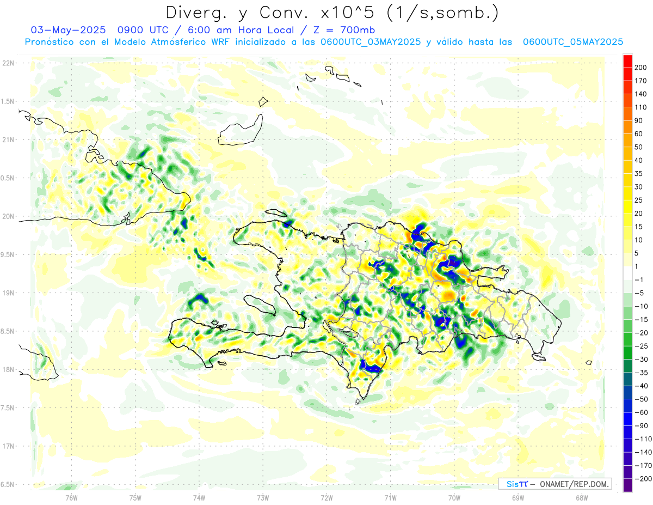This screenshot has height=505, width=653.
Task: Click the "-110" value on the color bar
Action: tap(643, 439)
